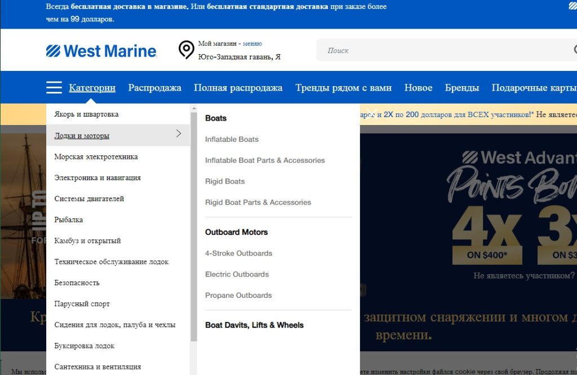
Task: Open the Распродажа nav item
Action: click(x=154, y=87)
